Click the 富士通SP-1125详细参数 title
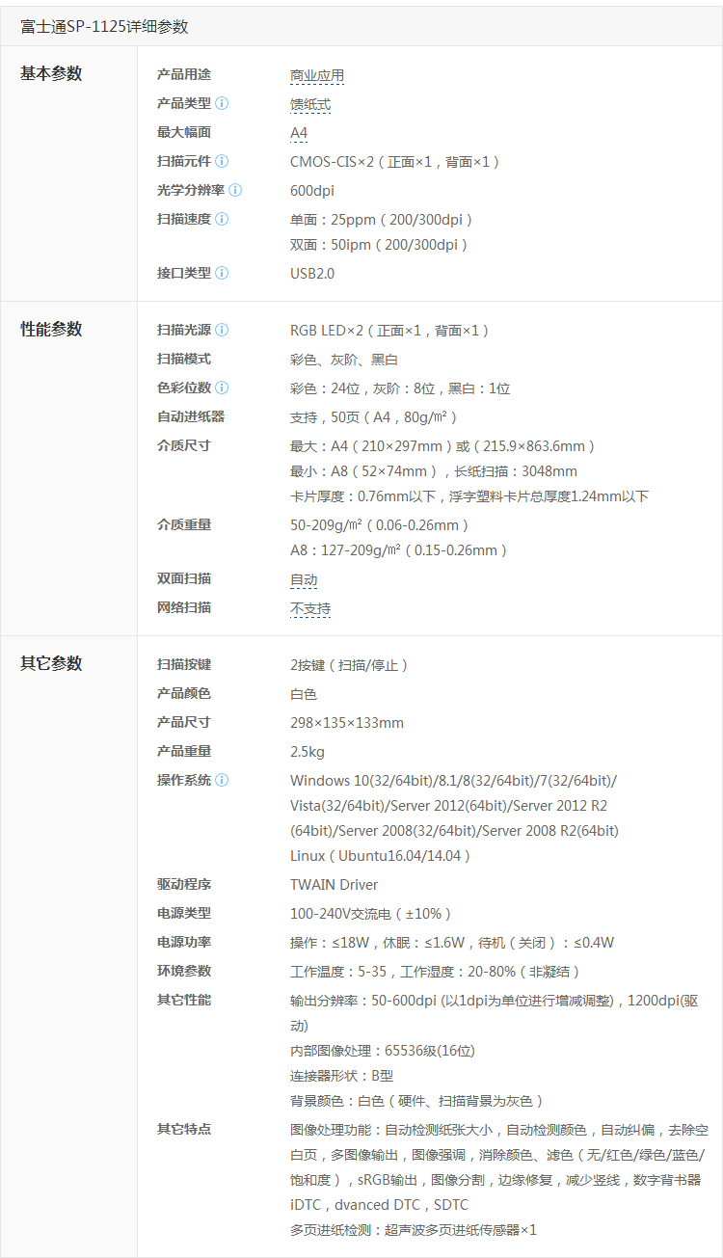Image resolution: width=723 pixels, height=1258 pixels. click(104, 27)
